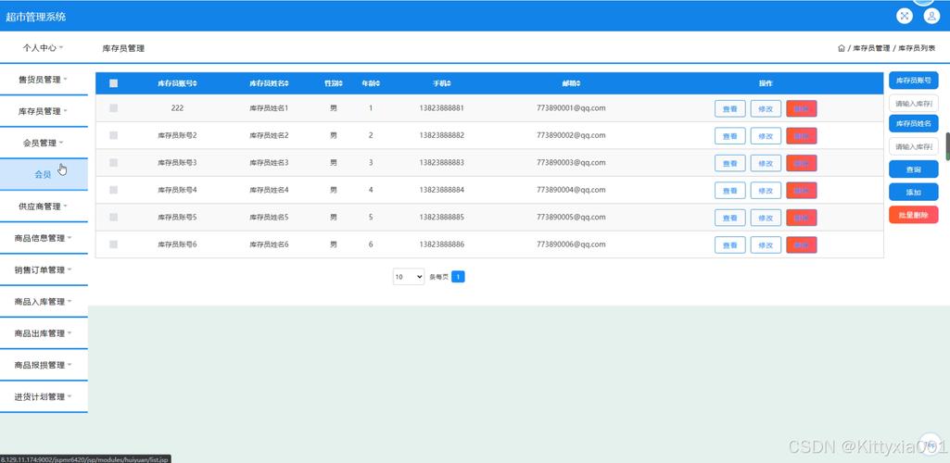Open the page size dropdown showing 10
The image size is (950, 463).
[409, 277]
